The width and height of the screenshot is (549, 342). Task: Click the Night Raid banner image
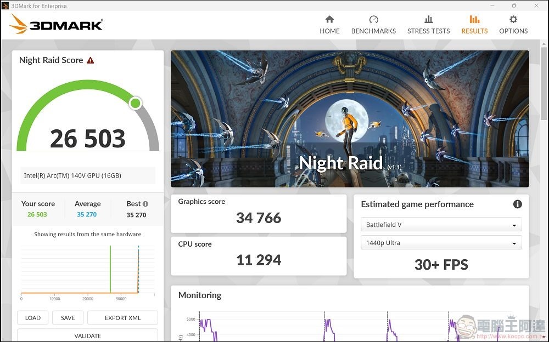(x=350, y=119)
